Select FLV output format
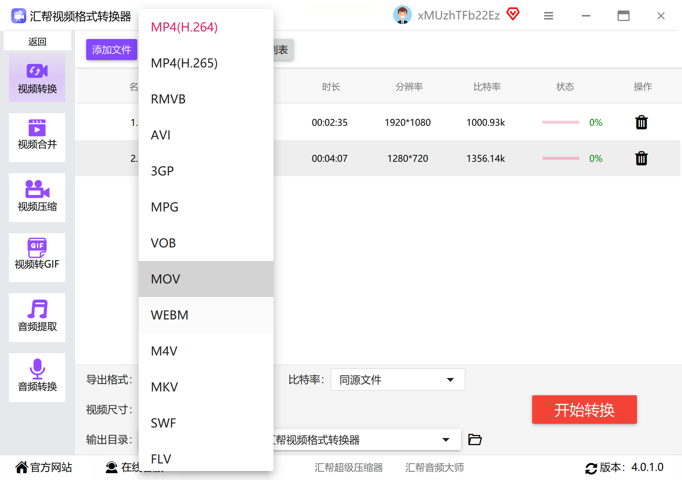This screenshot has width=682, height=480. click(x=206, y=456)
